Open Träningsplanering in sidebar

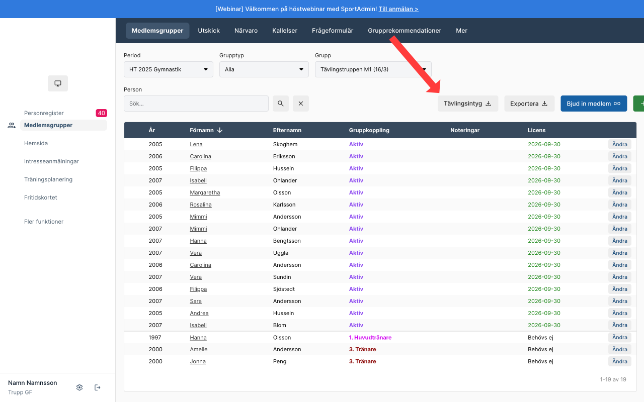[x=48, y=179]
